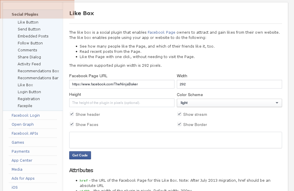
Task: Click the 'See how many people' bullet
Action: coord(147,46)
